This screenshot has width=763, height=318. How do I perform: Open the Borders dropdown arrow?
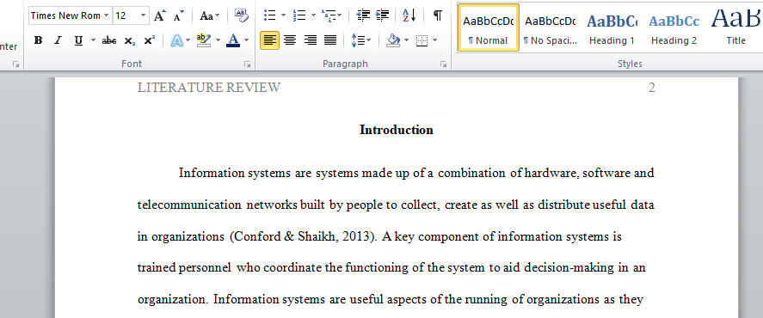[434, 41]
